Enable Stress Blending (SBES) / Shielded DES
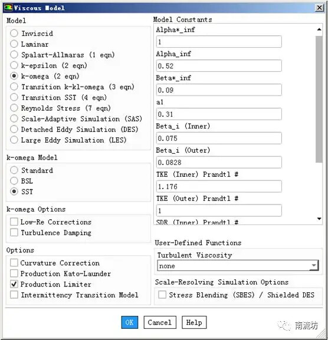328x340 pixels. point(162,295)
